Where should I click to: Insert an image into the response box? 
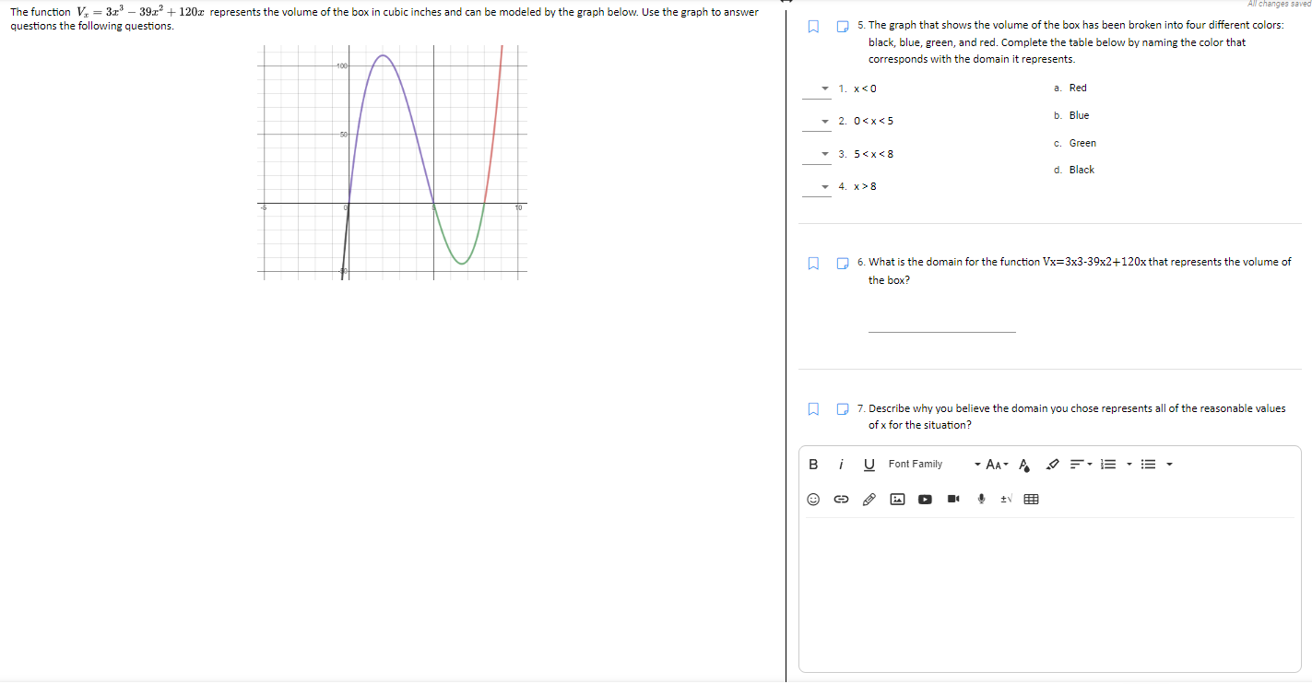(896, 499)
